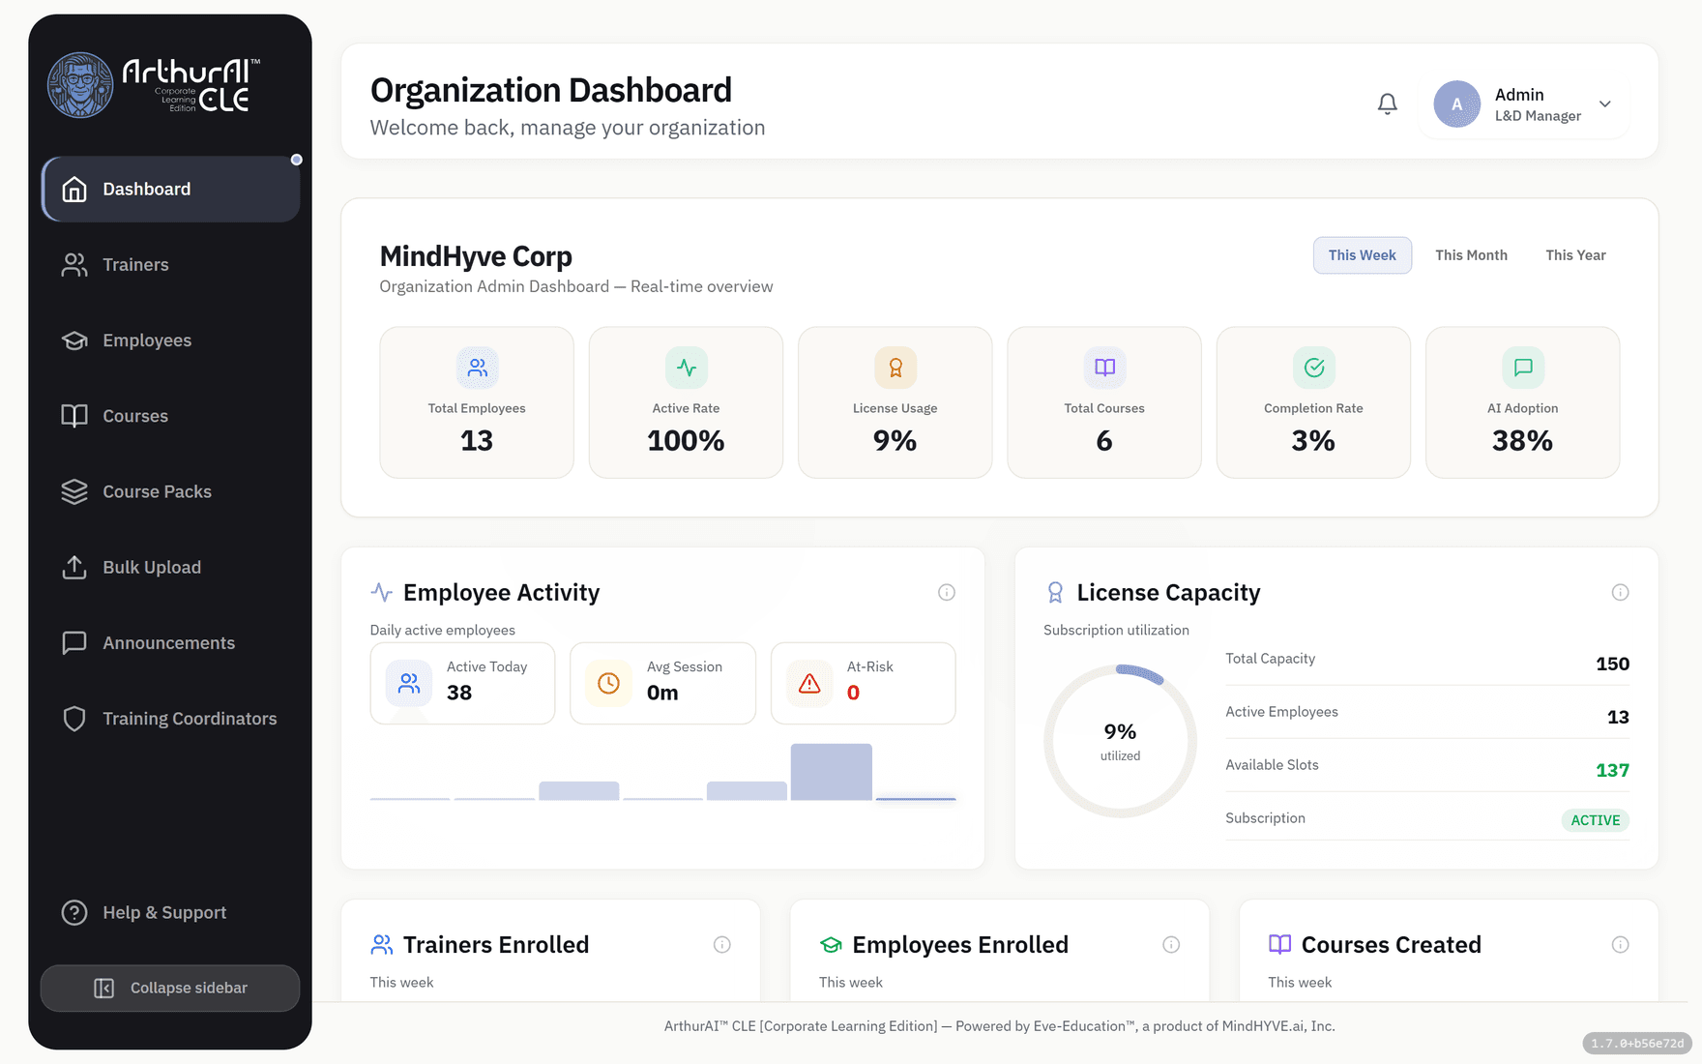Click the Active Employees 13 value
This screenshot has height=1064, width=1702.
[x=1618, y=717]
